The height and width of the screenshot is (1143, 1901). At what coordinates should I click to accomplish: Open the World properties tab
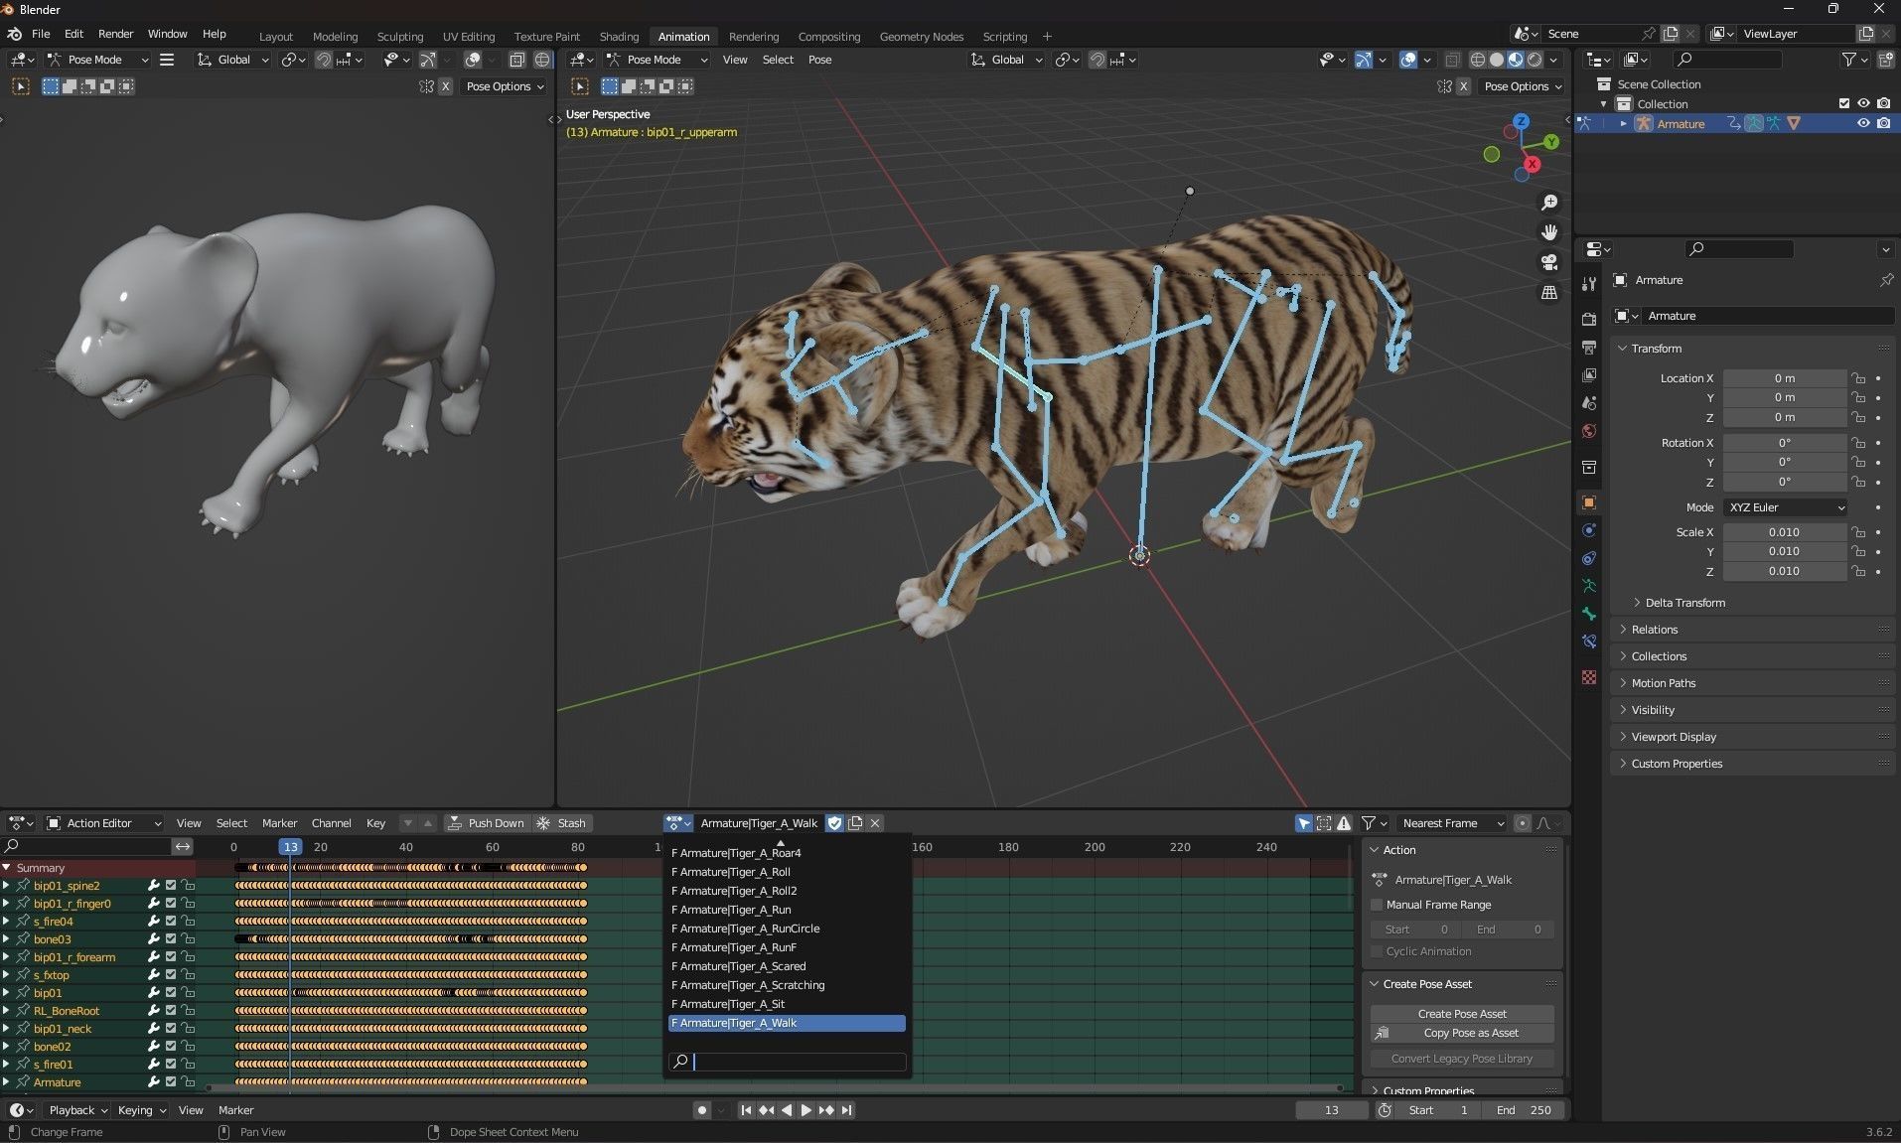(x=1589, y=431)
